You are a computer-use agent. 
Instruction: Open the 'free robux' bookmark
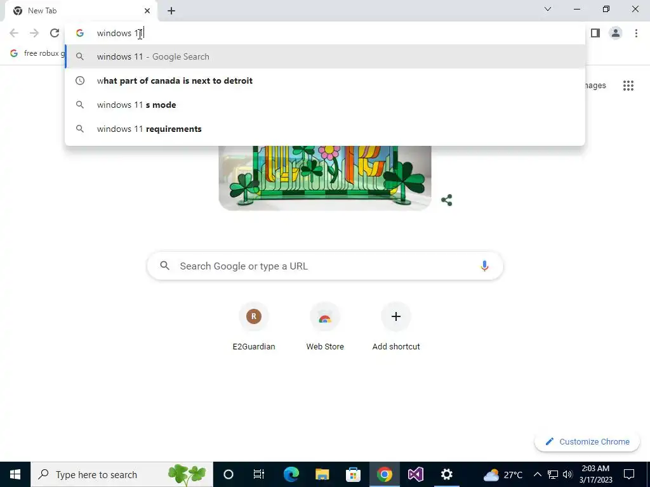coord(37,53)
